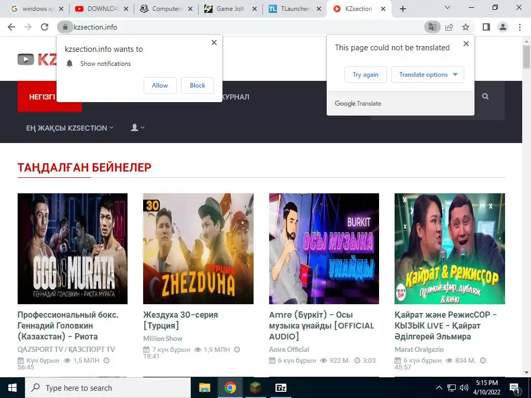Click the KZsection play logo icon
531x398 pixels.
[26, 60]
